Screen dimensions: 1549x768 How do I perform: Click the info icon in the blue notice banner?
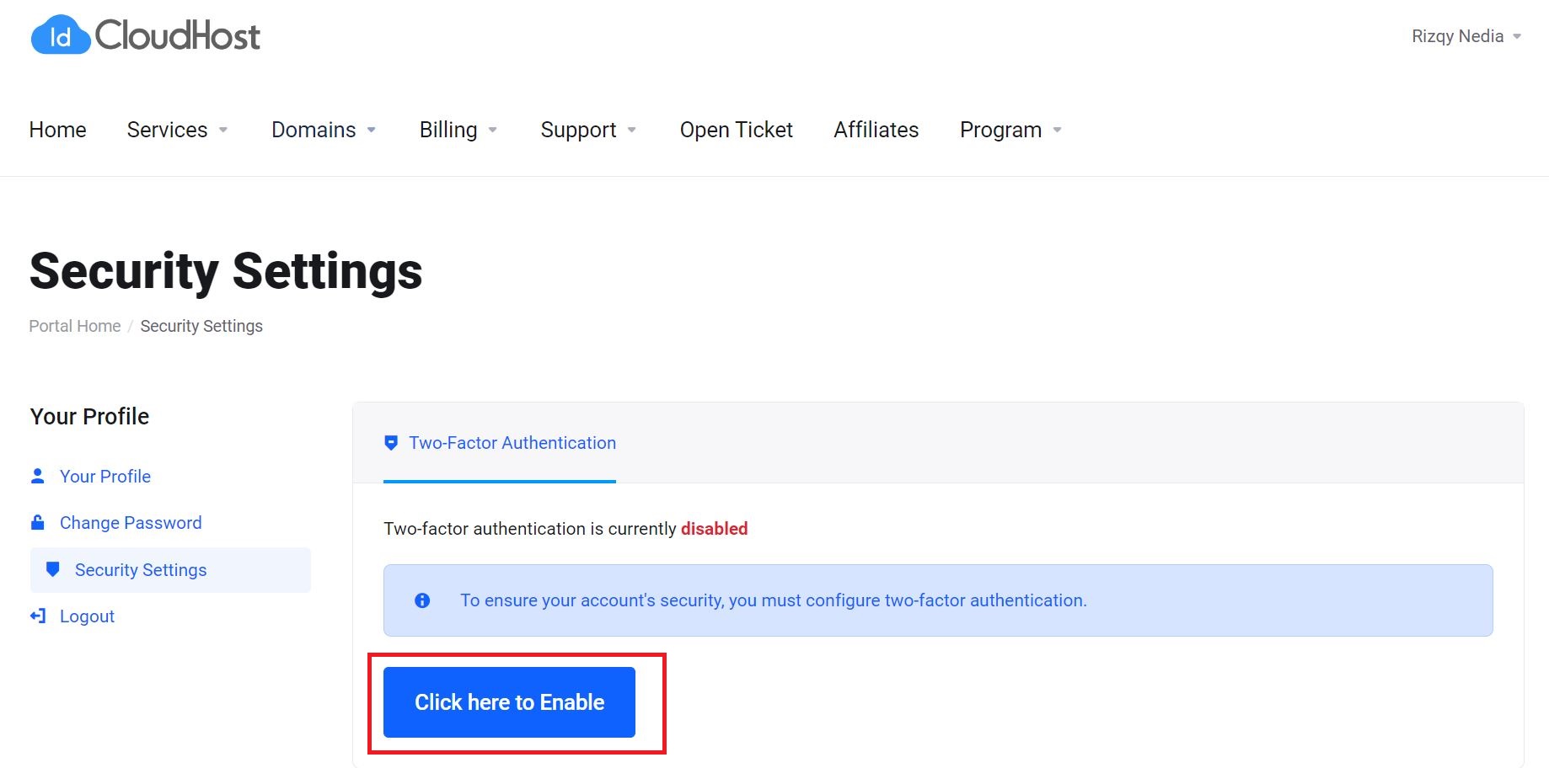[x=421, y=600]
